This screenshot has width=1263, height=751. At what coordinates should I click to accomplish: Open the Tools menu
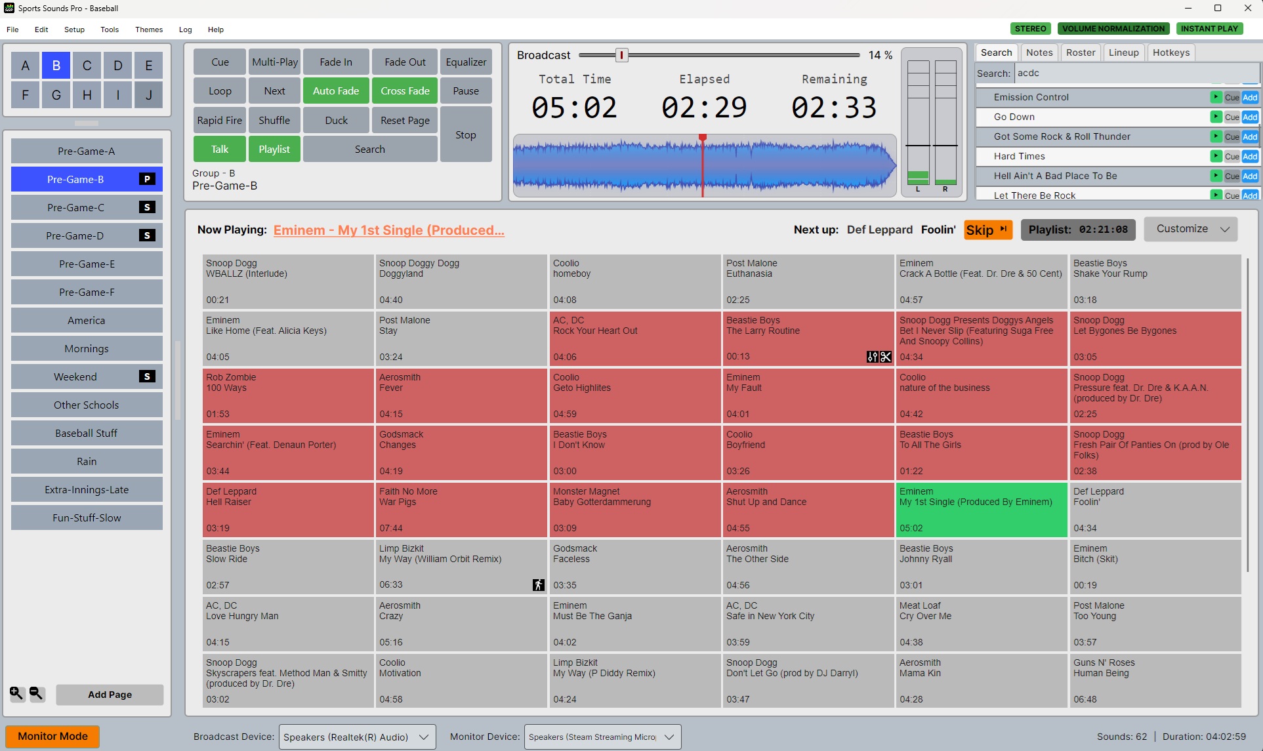tap(110, 30)
